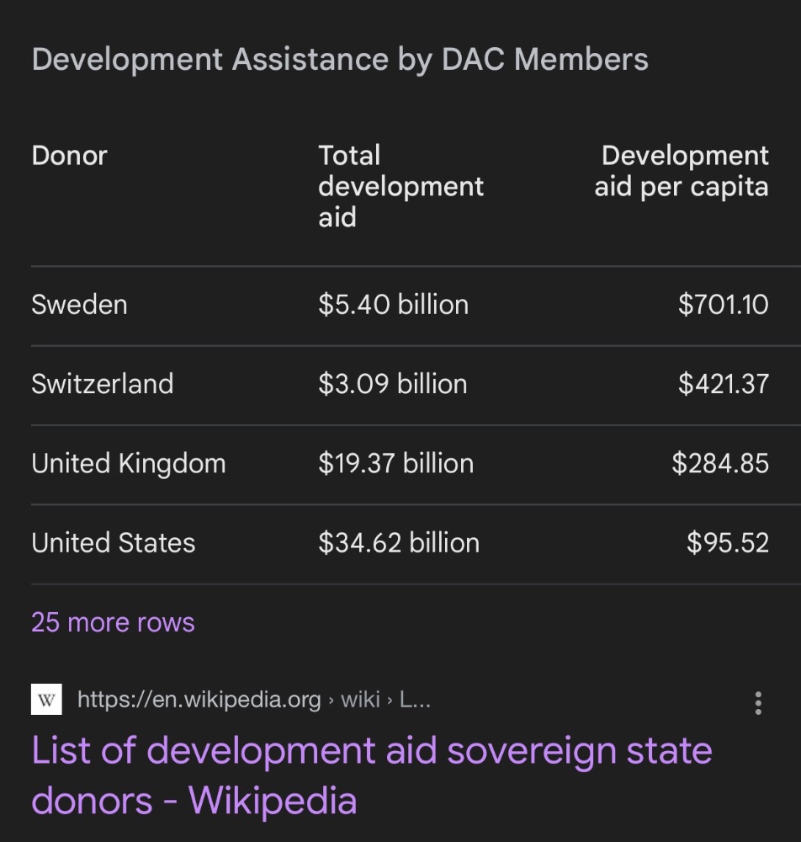The height and width of the screenshot is (842, 801).
Task: Click the Wikipedia favicon icon
Action: pyautogui.click(x=46, y=699)
